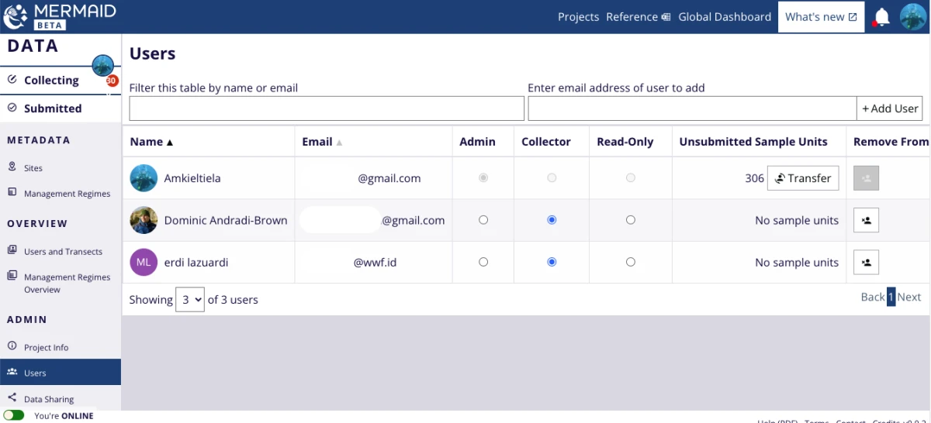
Task: Select Collector role for erdi lazuardi
Action: [x=552, y=262]
